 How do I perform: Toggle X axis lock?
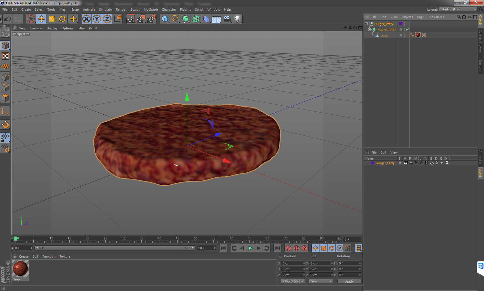coord(86,19)
